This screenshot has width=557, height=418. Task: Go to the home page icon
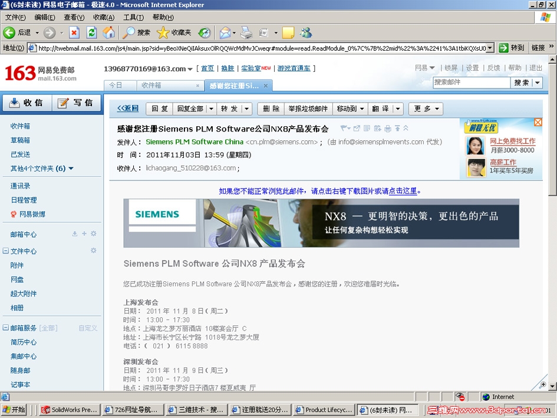pos(109,32)
